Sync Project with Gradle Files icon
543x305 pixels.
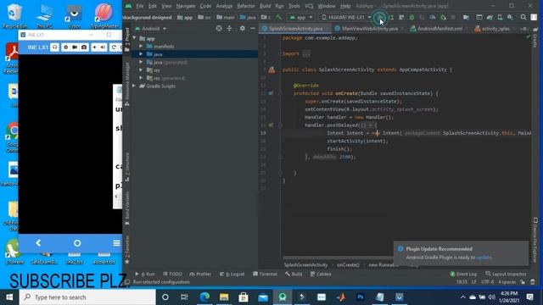490,17
